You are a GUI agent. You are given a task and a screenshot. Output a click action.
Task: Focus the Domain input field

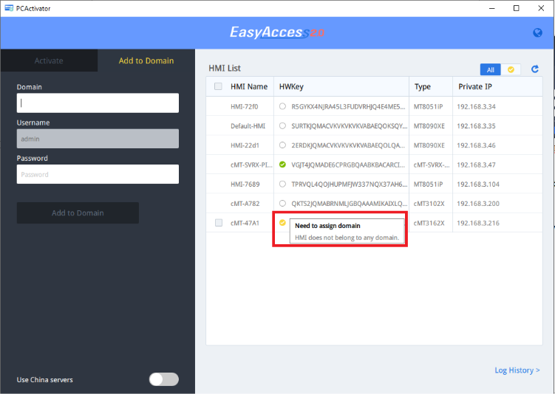click(x=98, y=103)
